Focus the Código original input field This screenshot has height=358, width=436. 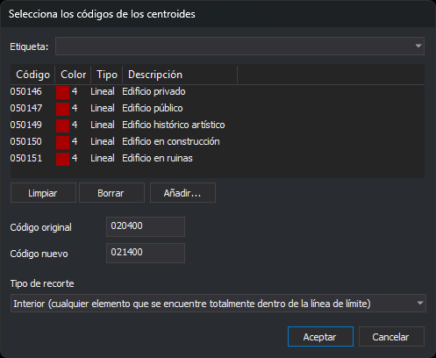point(146,226)
